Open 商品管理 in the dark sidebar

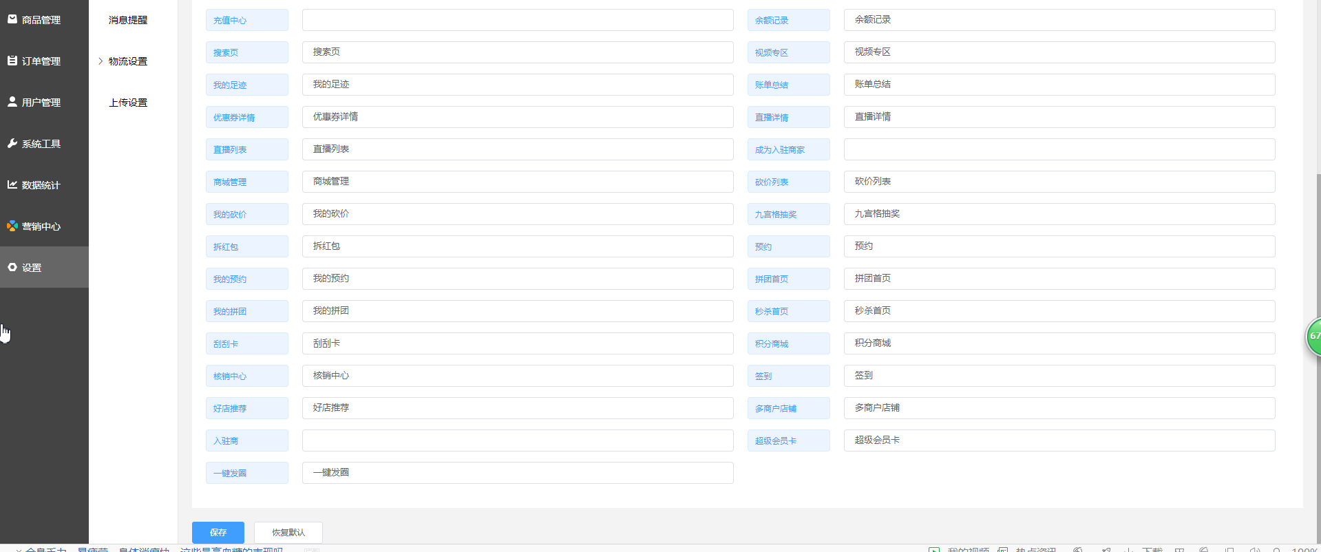click(41, 20)
